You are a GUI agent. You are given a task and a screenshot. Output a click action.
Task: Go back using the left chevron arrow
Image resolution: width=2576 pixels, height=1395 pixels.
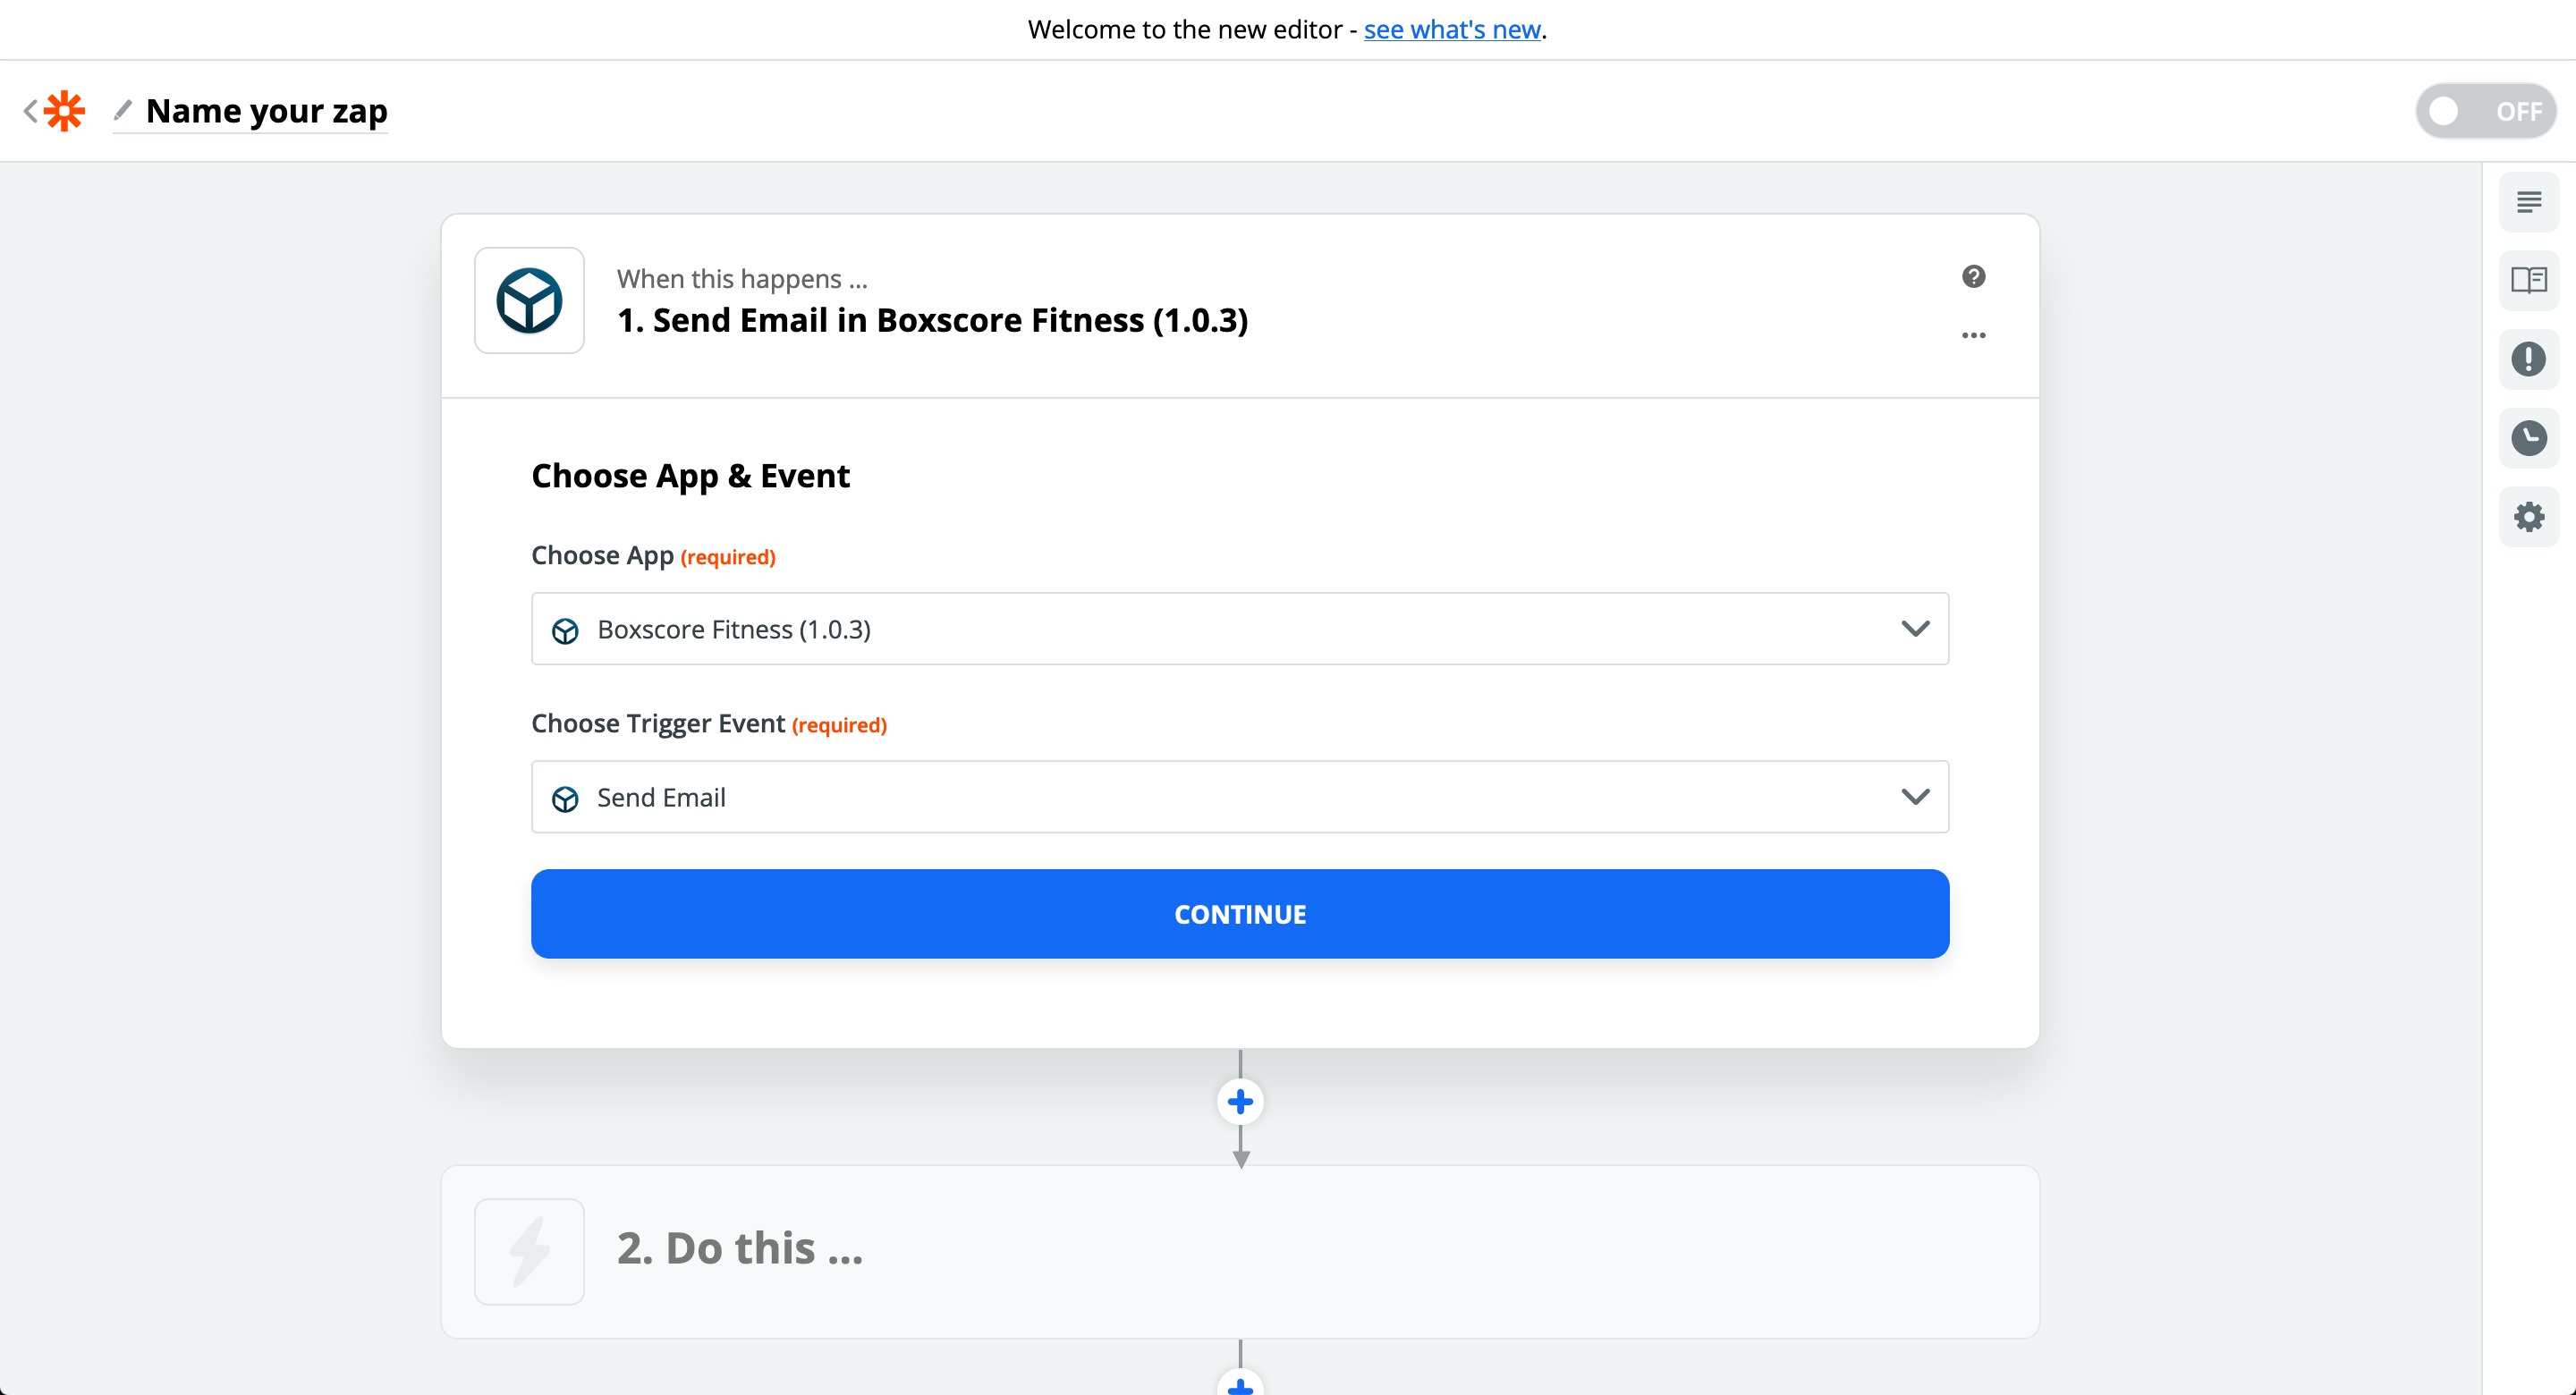click(x=30, y=111)
